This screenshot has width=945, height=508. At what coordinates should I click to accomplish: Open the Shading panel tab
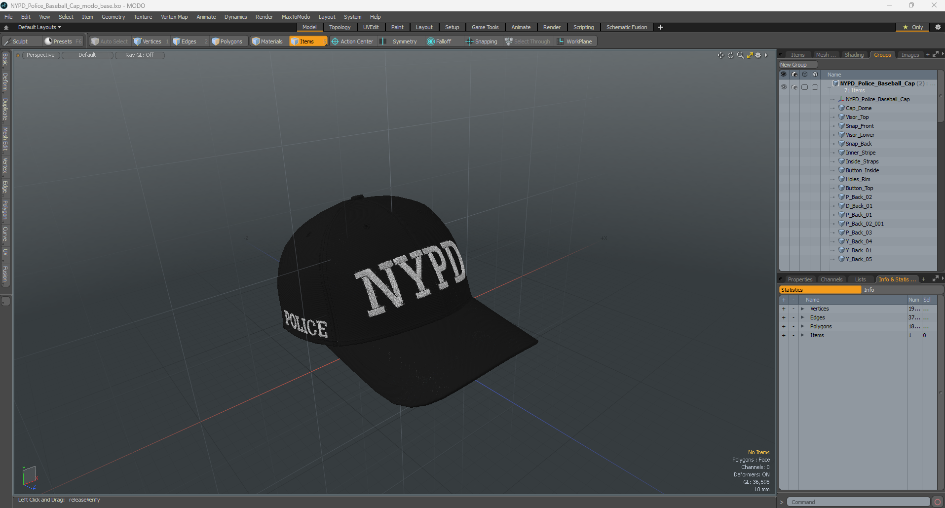(854, 55)
